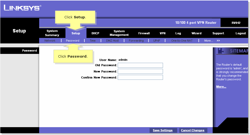Focus the Old Password field
250x135 pixels.
click(140, 65)
